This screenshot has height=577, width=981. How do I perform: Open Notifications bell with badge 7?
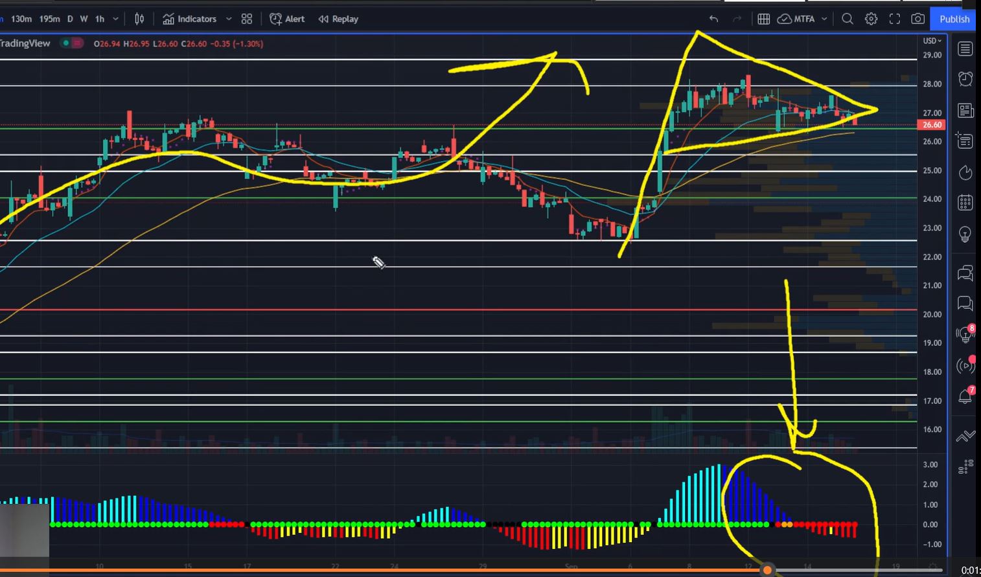(965, 395)
